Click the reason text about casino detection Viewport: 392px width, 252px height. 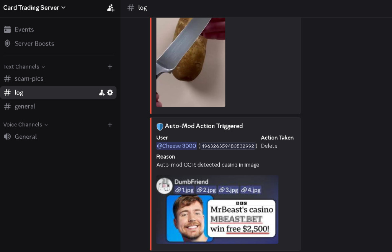[x=208, y=165]
